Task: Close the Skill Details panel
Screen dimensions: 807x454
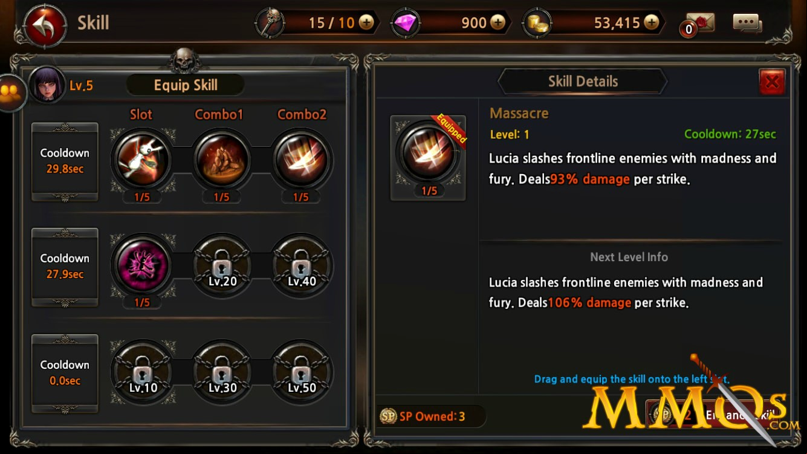Action: 772,82
